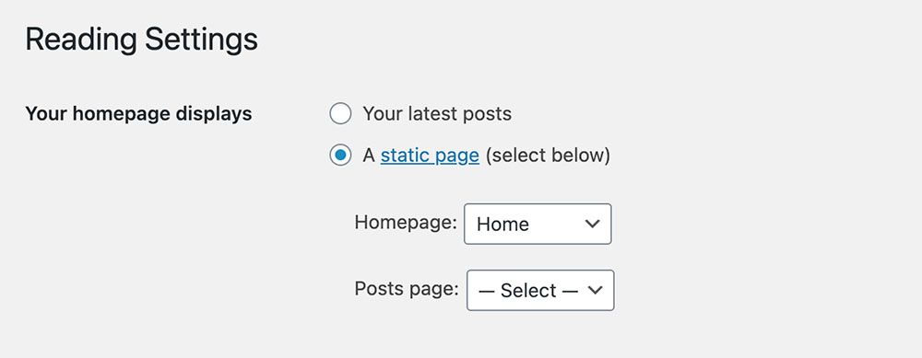This screenshot has width=922, height=358.
Task: Click the "Reading Settings" page heading
Action: (x=142, y=40)
